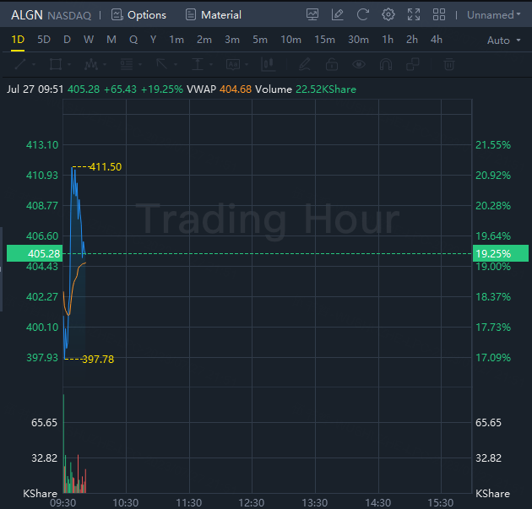Image resolution: width=532 pixels, height=509 pixels.
Task: Expand the arrow tool options
Action: point(176,64)
